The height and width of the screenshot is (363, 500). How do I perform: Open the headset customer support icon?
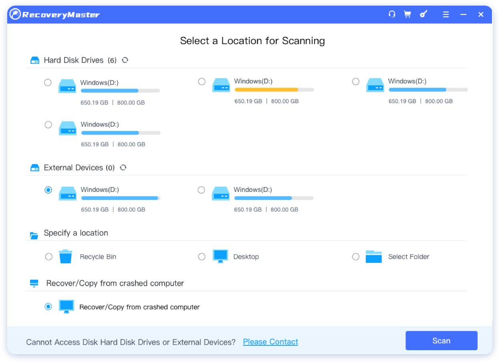[x=392, y=14]
